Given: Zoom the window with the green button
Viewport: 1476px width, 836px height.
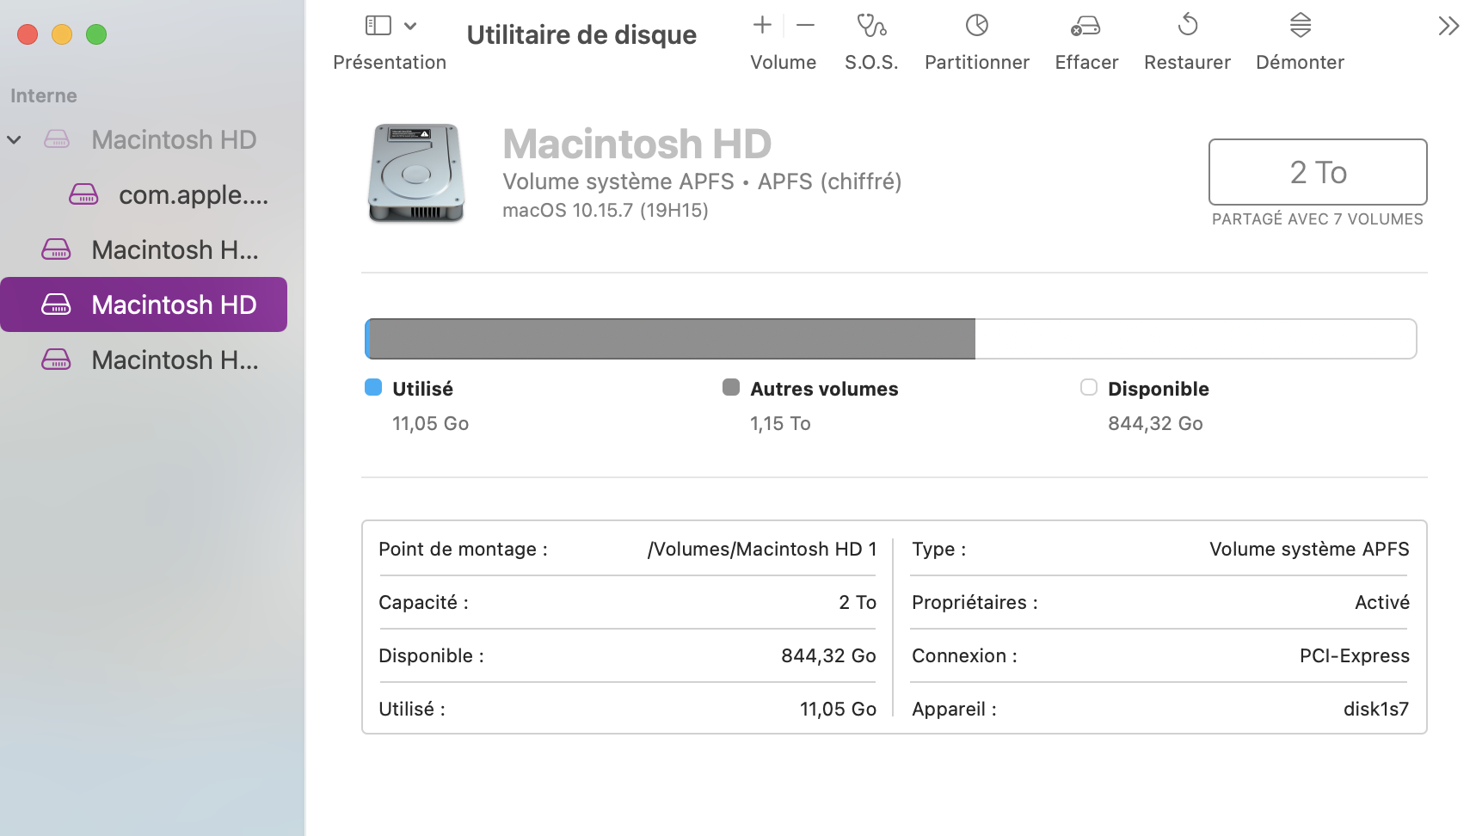Looking at the screenshot, I should click(96, 34).
